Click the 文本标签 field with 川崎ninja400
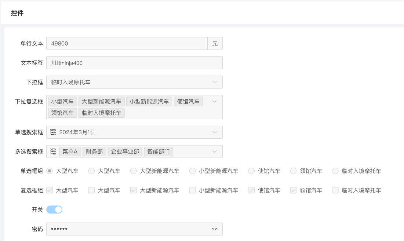This screenshot has width=404, height=241. (x=134, y=63)
